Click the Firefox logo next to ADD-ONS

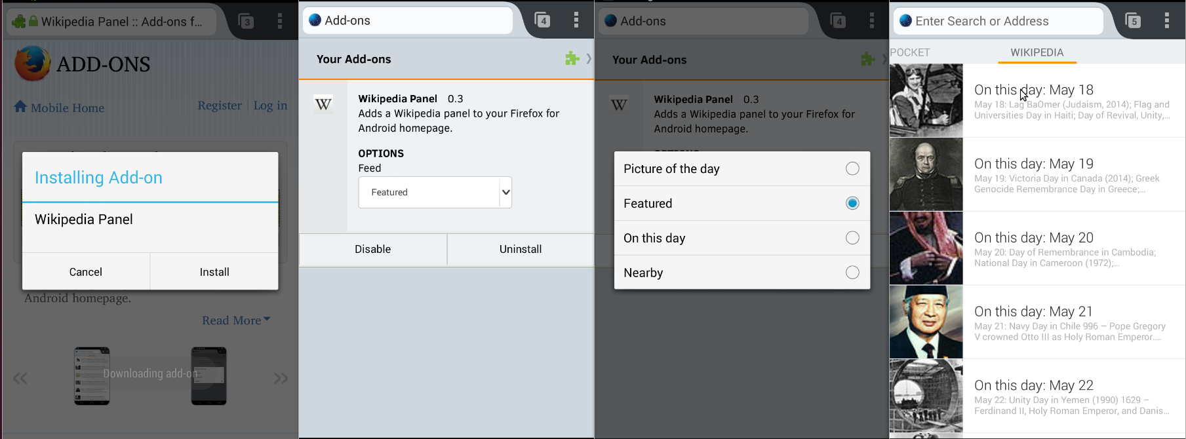click(x=32, y=64)
